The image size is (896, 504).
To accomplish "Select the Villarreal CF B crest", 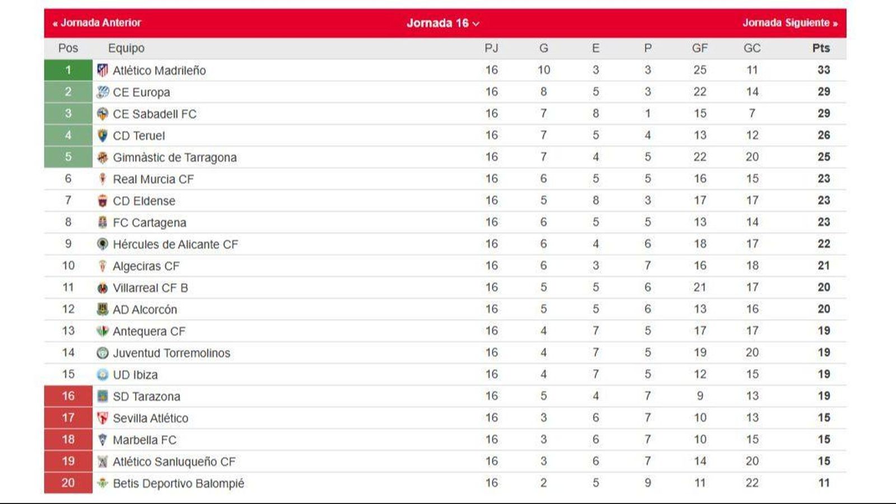I will point(104,287).
